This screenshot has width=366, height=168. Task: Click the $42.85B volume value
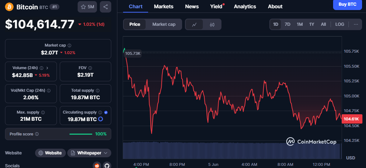tap(22, 75)
